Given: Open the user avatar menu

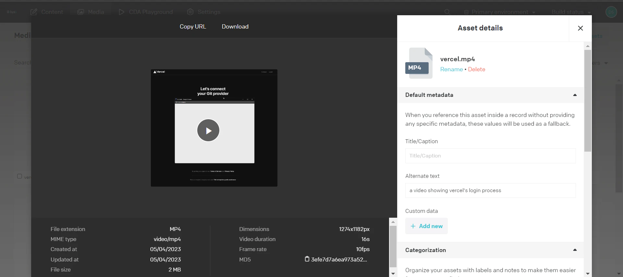Looking at the screenshot, I should click(x=611, y=12).
